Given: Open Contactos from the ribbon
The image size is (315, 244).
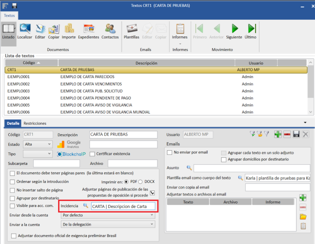Looking at the screenshot, I should click(110, 31).
